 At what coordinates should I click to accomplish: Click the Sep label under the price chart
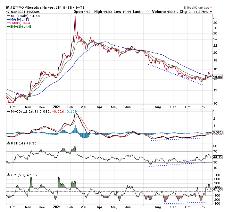(173, 107)
